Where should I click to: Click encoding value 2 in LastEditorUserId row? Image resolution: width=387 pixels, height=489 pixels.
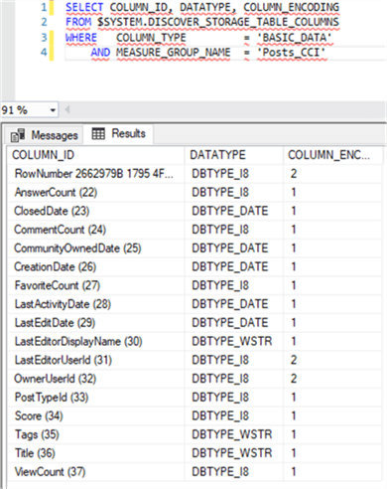pyautogui.click(x=294, y=360)
